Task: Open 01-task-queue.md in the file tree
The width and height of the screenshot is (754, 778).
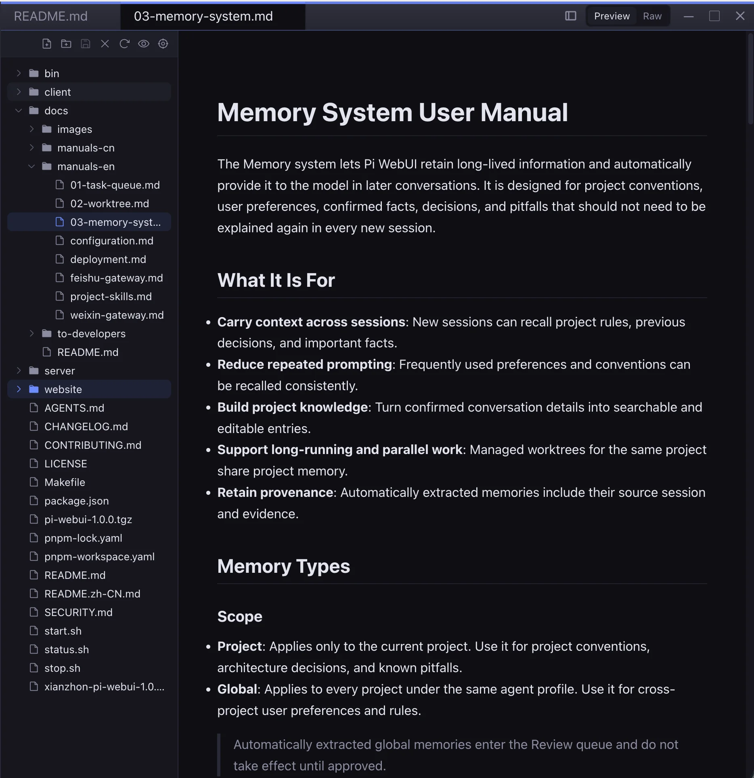Action: (89, 185)
